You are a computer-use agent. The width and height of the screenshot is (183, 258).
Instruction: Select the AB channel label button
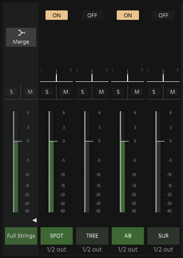[x=128, y=236]
